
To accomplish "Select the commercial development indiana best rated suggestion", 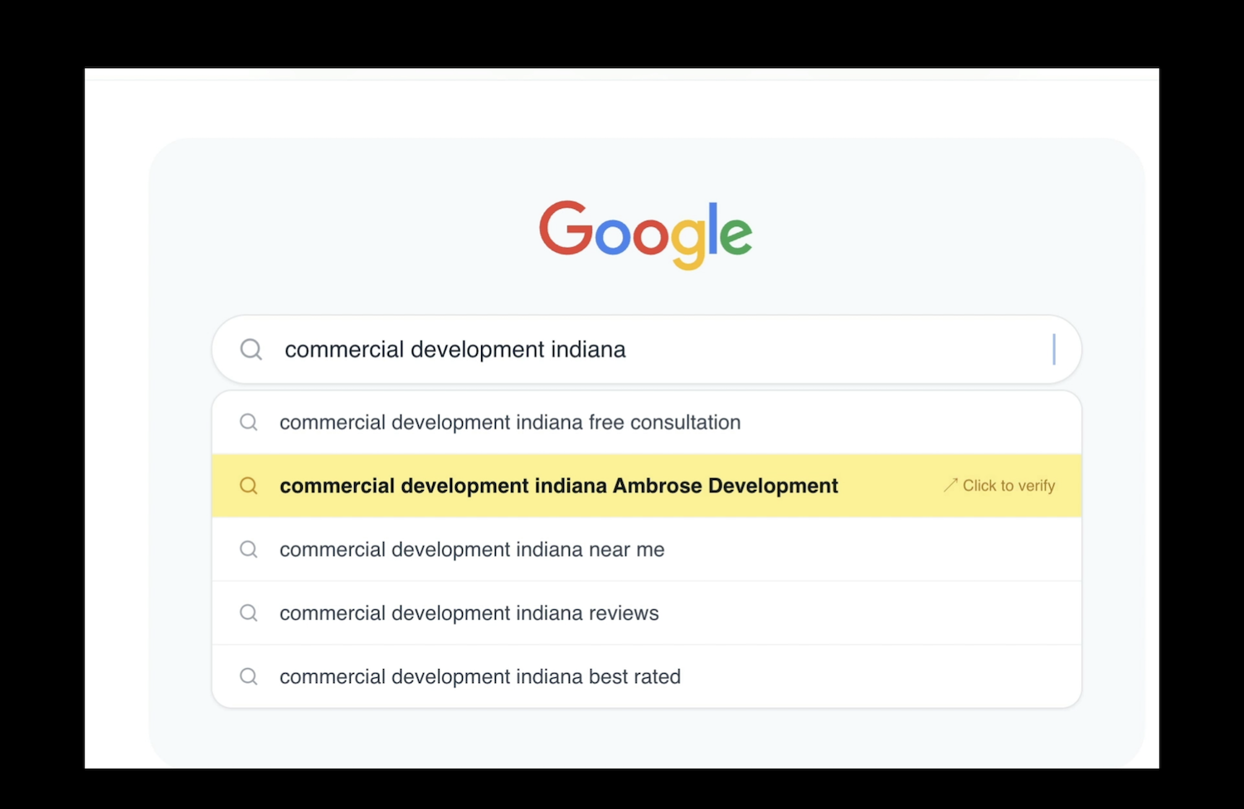I will point(480,676).
